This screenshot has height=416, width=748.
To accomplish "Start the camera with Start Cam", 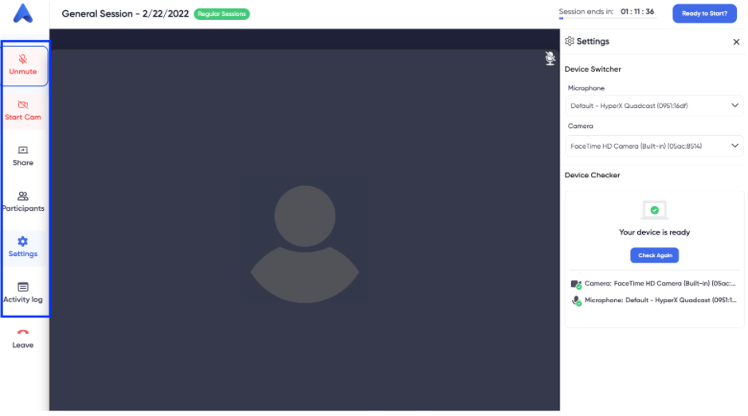I will tap(23, 111).
